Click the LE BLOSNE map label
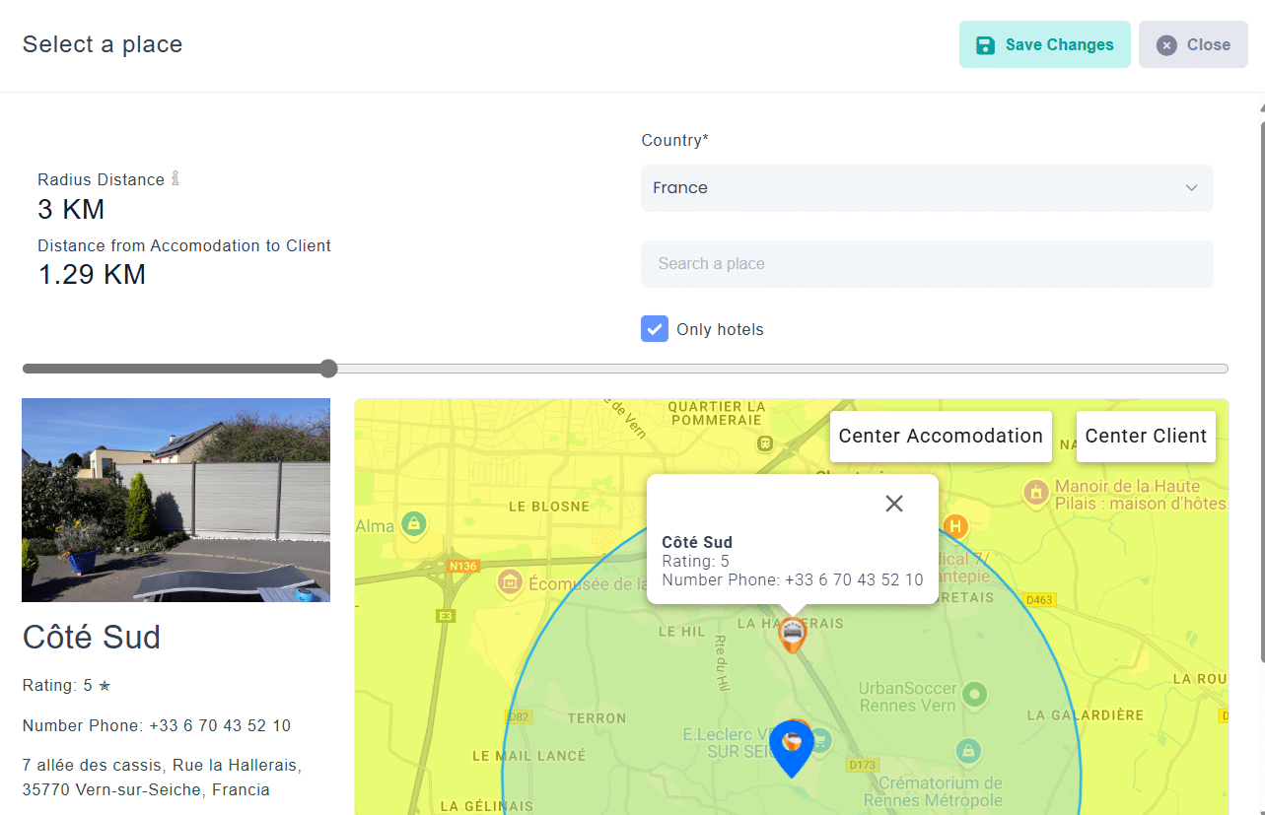 [549, 507]
